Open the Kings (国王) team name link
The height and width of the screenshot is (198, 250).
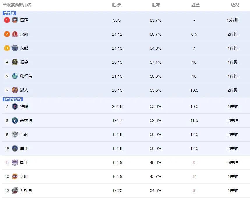24,162
